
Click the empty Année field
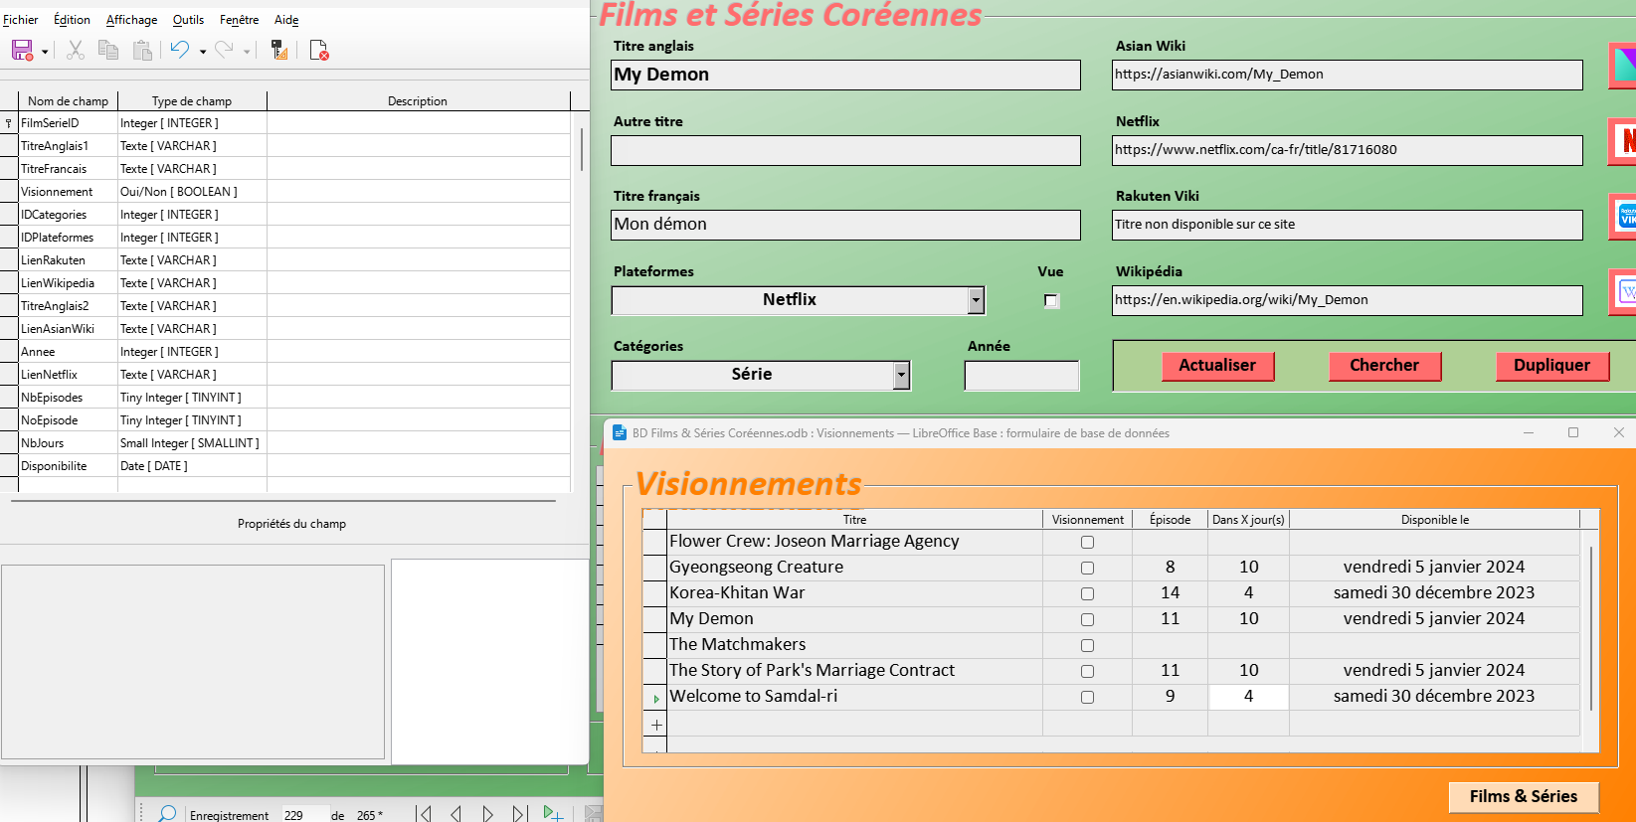point(1021,376)
